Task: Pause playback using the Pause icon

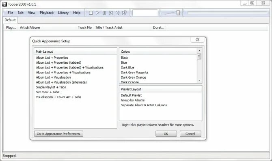Action: click(x=104, y=13)
